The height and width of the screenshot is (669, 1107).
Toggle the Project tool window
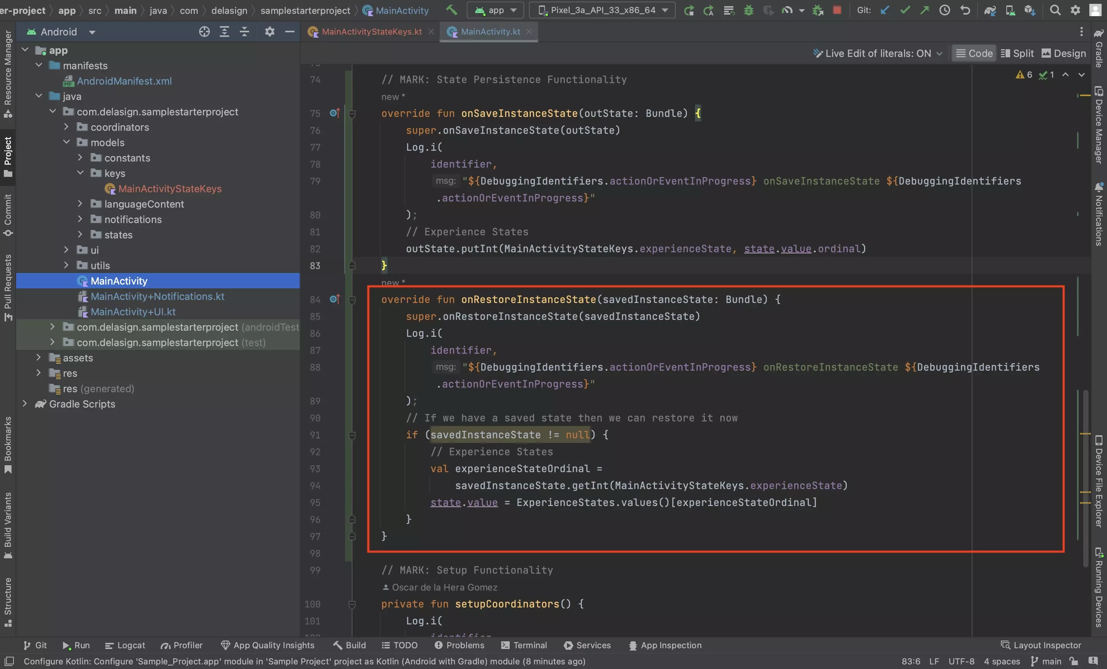(x=8, y=157)
